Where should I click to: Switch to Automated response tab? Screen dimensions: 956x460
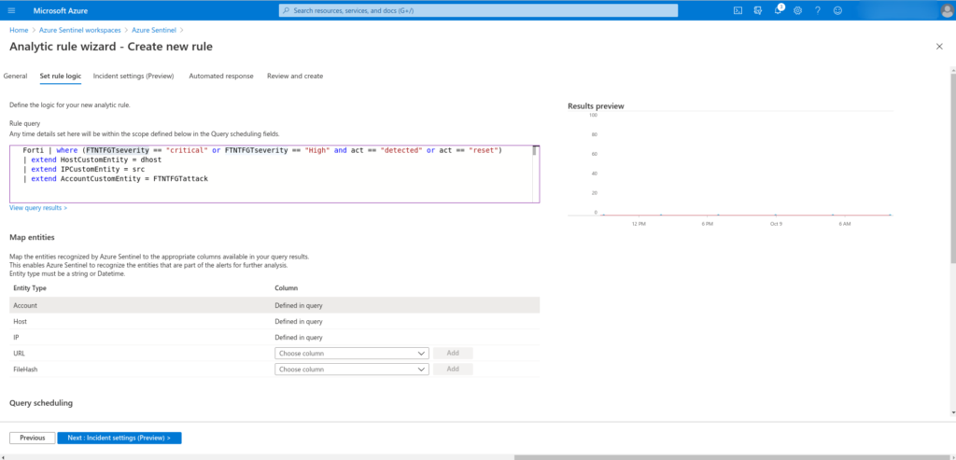[221, 77]
